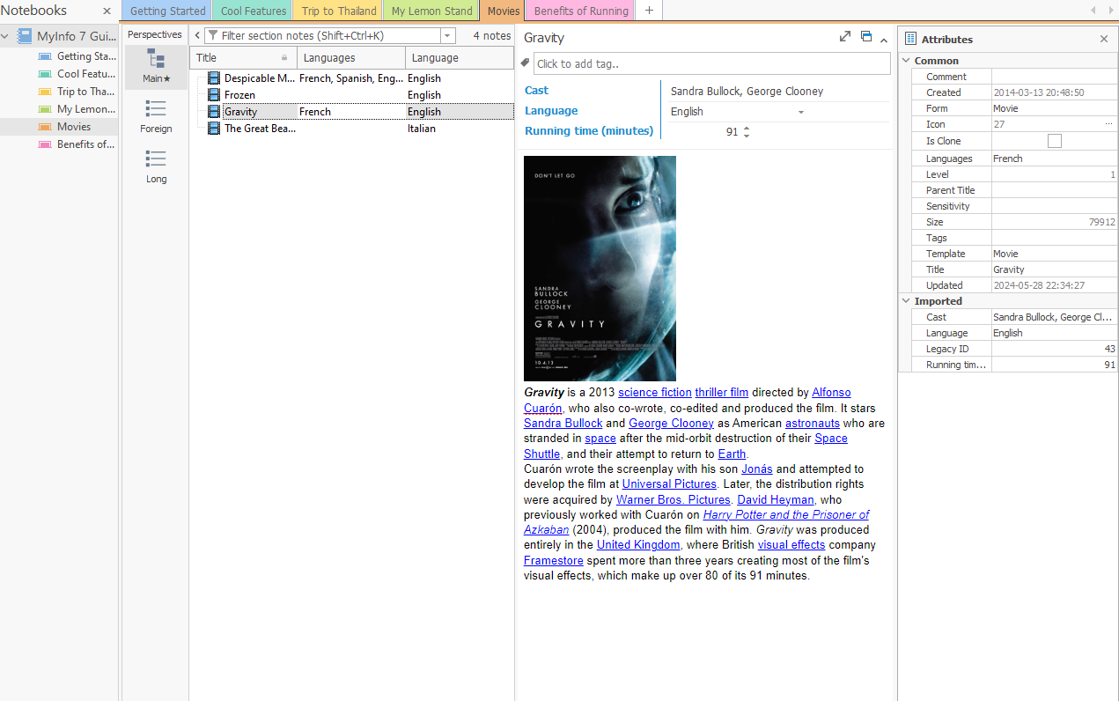Click the open-in-new-window icon beside Gravity title

pos(866,37)
